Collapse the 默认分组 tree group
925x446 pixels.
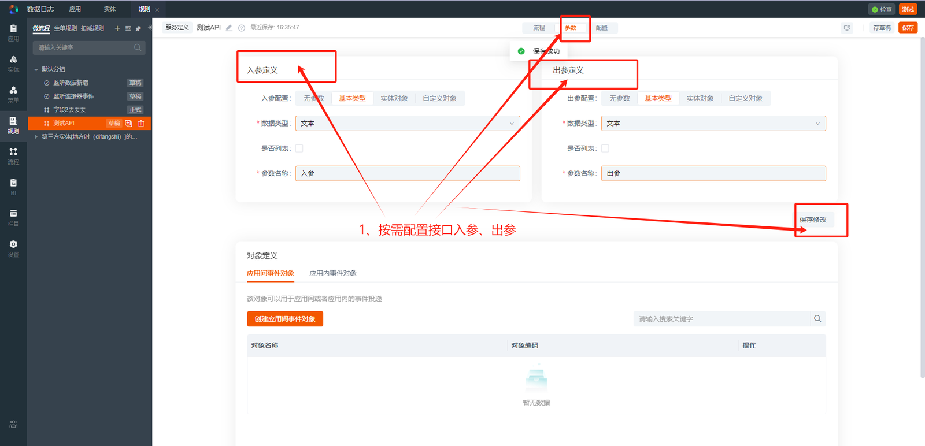36,69
